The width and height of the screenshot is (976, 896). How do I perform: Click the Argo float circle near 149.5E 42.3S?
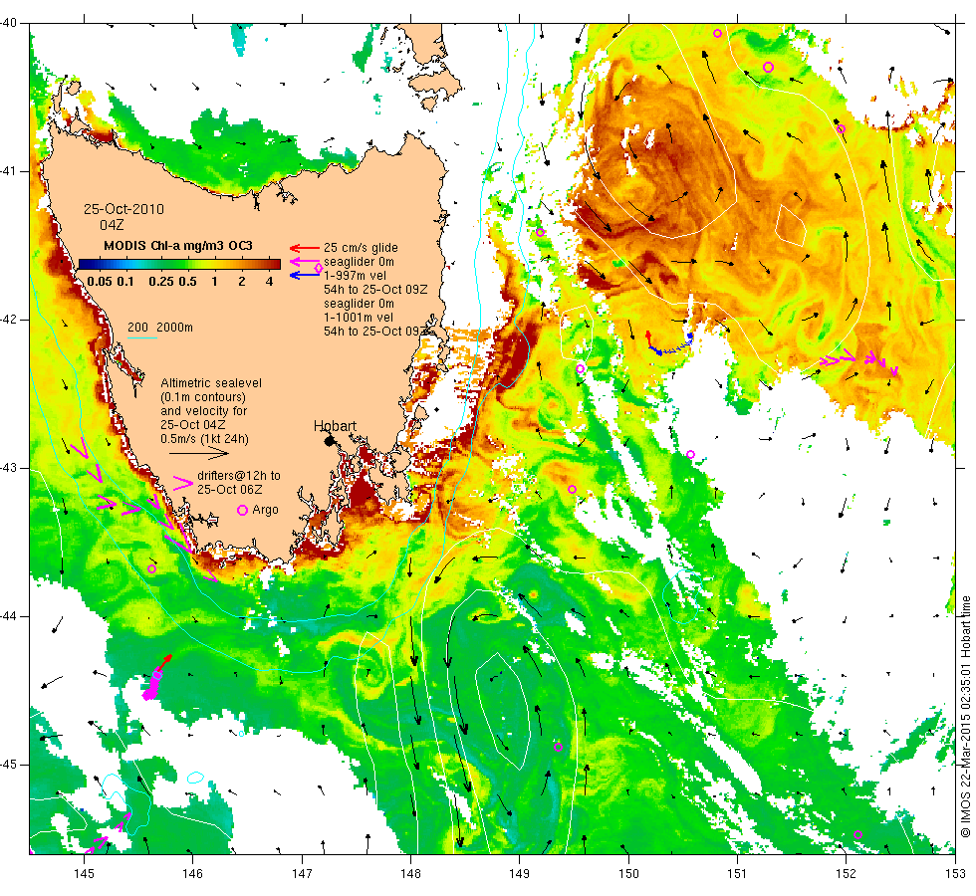[x=580, y=369]
